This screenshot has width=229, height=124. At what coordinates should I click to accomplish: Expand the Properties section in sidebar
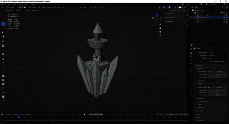coord(169,21)
